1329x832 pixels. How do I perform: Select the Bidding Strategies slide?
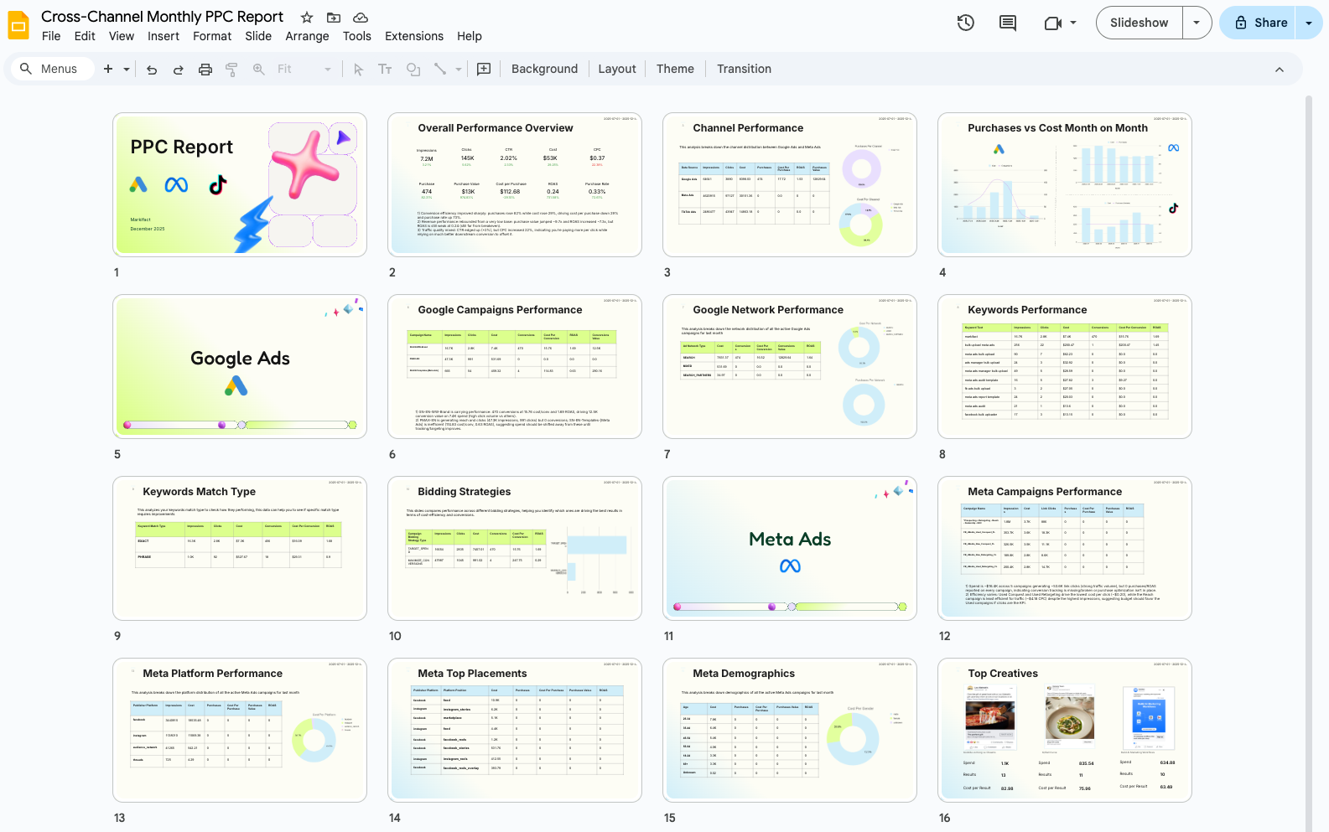coord(515,548)
